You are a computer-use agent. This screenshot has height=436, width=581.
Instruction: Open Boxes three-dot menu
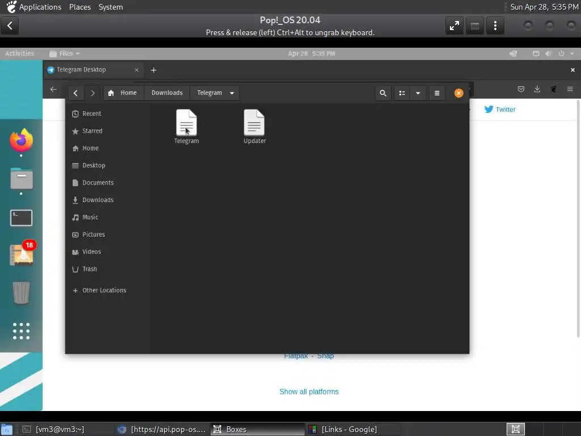coord(495,26)
